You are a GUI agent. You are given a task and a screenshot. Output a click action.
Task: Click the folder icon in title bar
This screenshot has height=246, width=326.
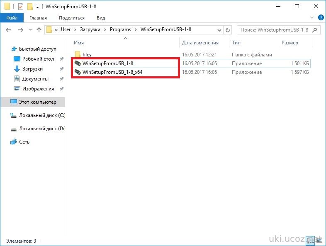pyautogui.click(x=7, y=7)
